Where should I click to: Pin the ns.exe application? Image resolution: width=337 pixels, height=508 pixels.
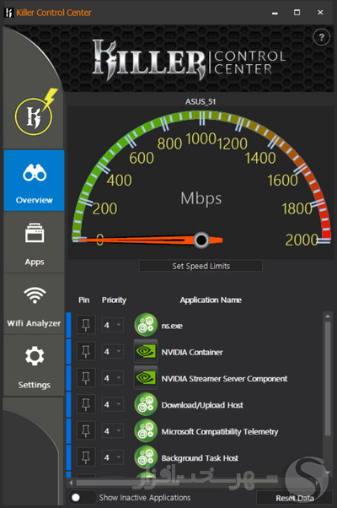[86, 325]
